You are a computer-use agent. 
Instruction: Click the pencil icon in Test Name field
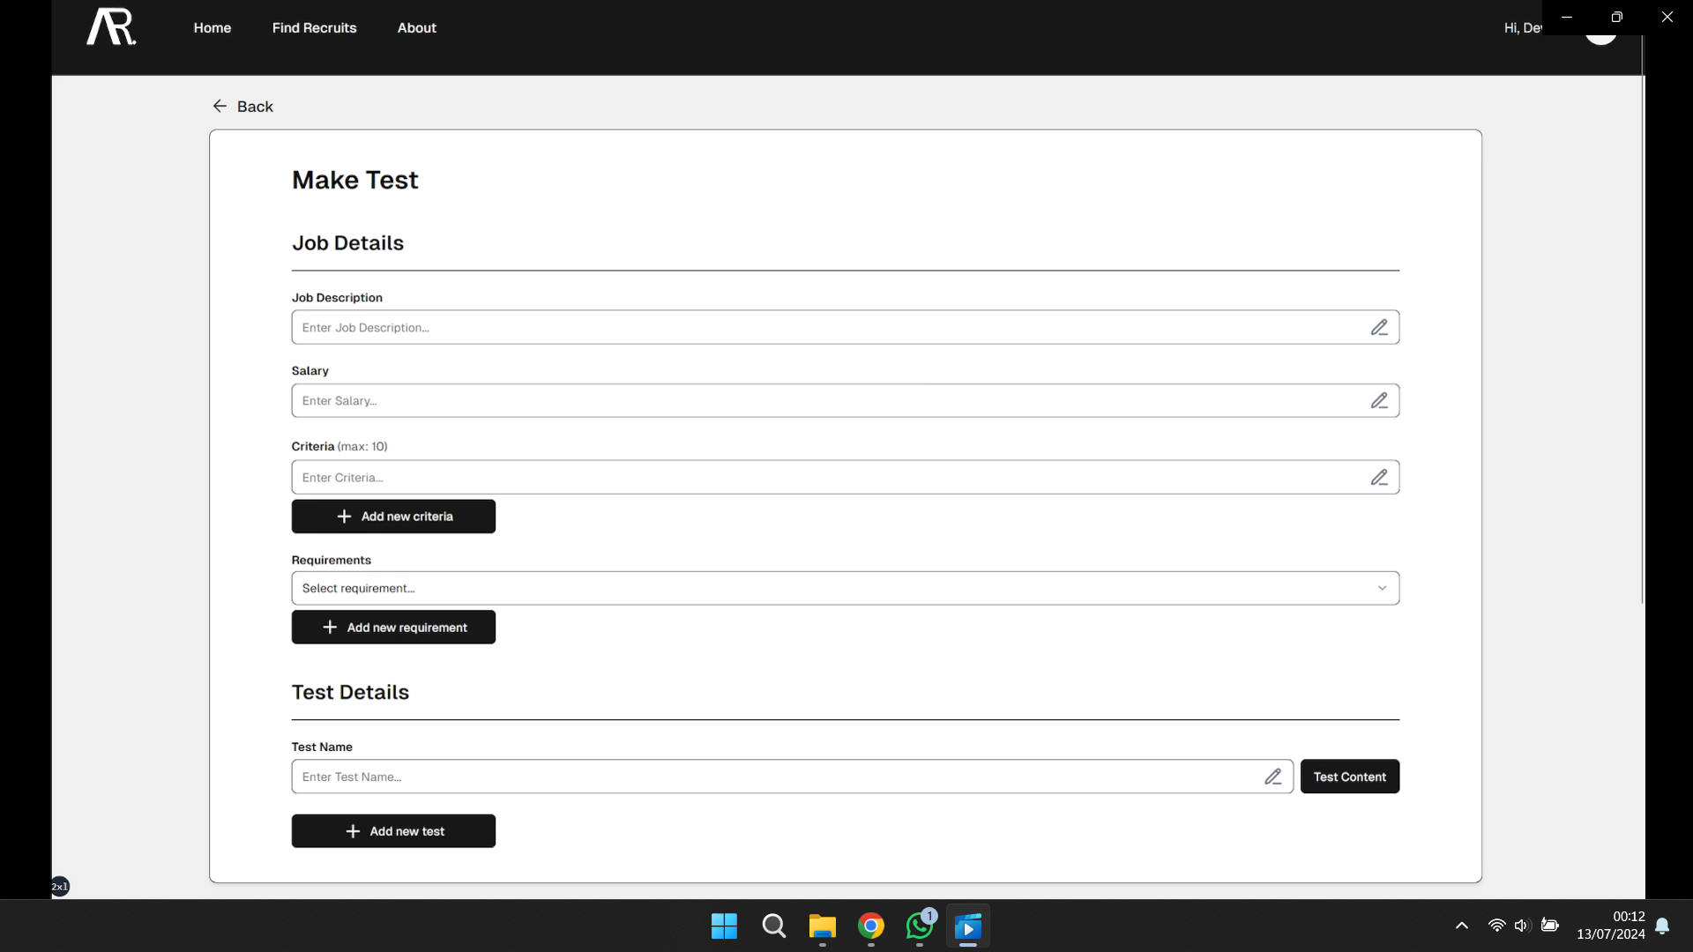pos(1272,777)
